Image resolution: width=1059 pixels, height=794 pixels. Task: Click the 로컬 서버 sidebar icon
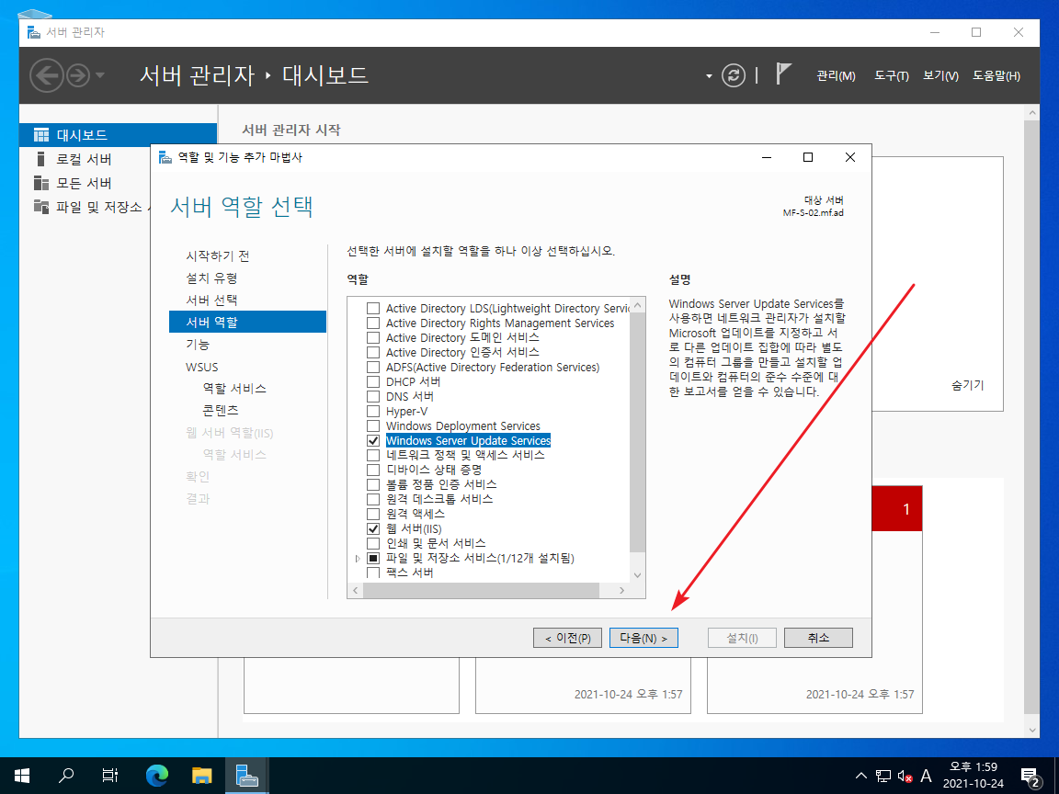pos(41,159)
